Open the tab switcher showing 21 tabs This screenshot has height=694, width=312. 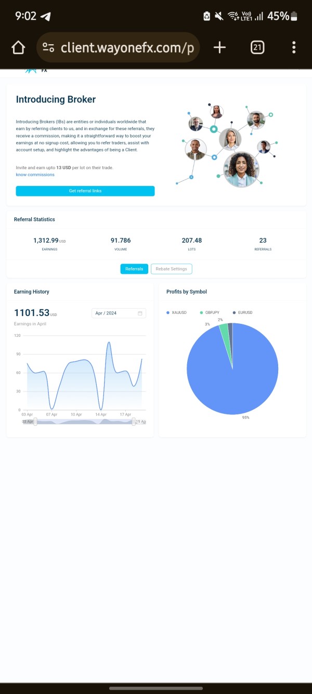[257, 48]
